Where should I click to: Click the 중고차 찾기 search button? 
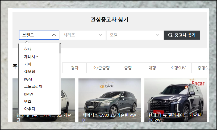click(182, 35)
